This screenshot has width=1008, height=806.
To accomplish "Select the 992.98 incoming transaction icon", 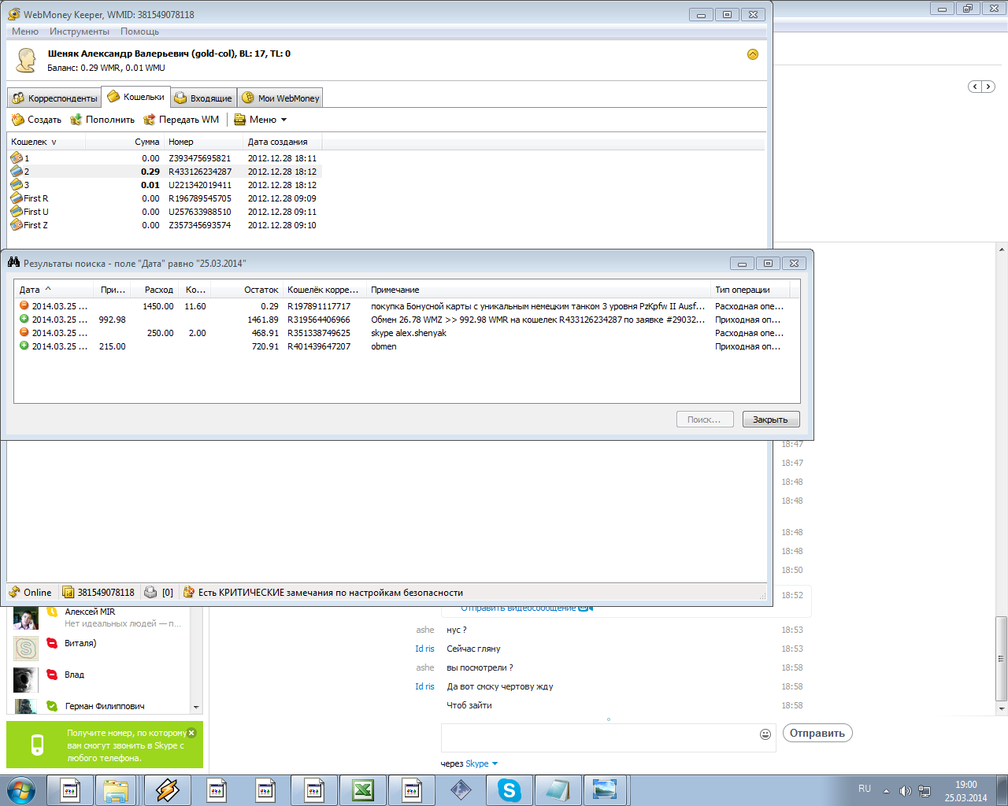I will pos(24,319).
